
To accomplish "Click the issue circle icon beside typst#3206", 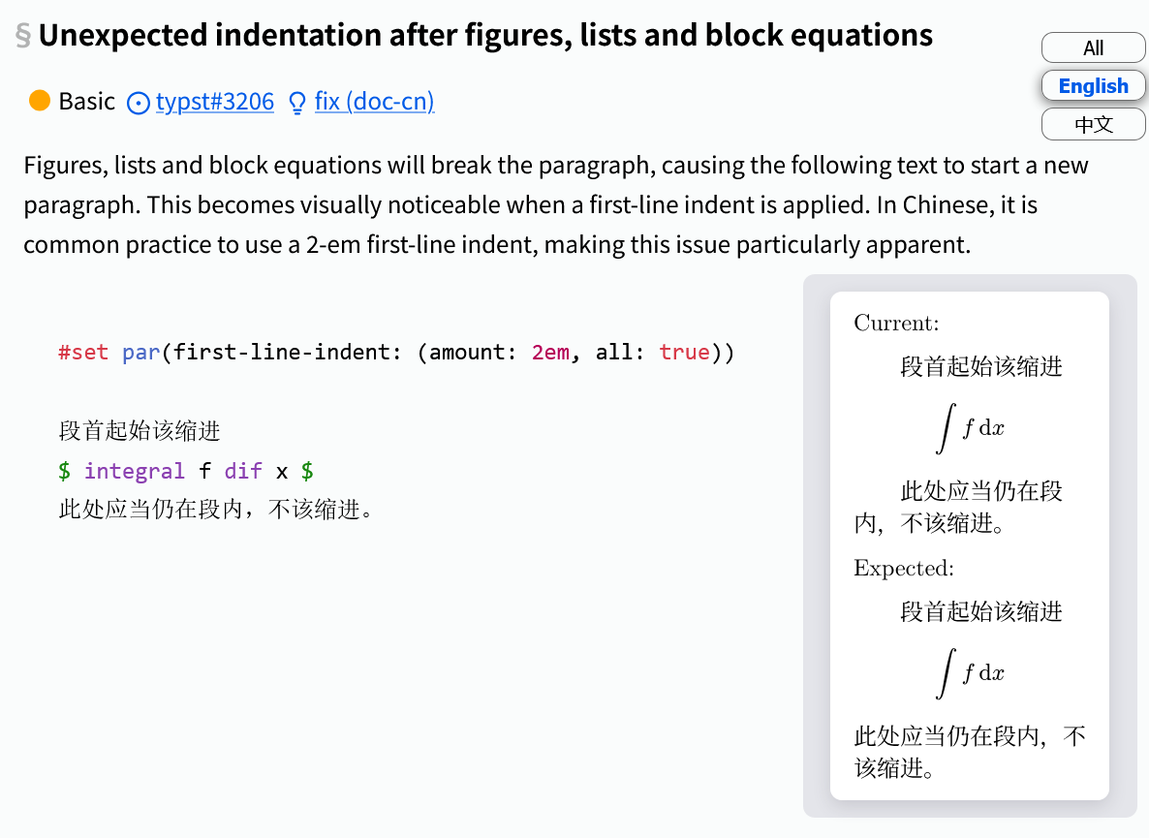I will 140,102.
